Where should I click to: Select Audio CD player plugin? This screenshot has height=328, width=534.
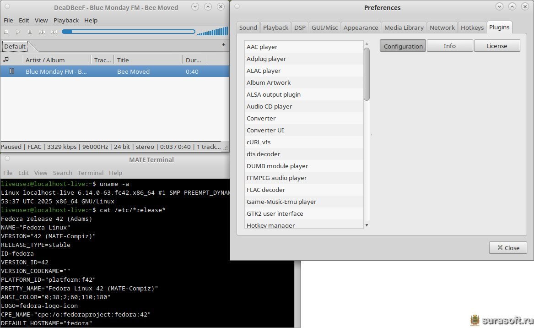click(x=304, y=106)
